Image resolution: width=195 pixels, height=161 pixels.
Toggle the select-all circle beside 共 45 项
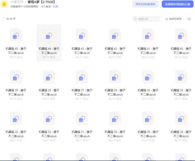pos(3,19)
